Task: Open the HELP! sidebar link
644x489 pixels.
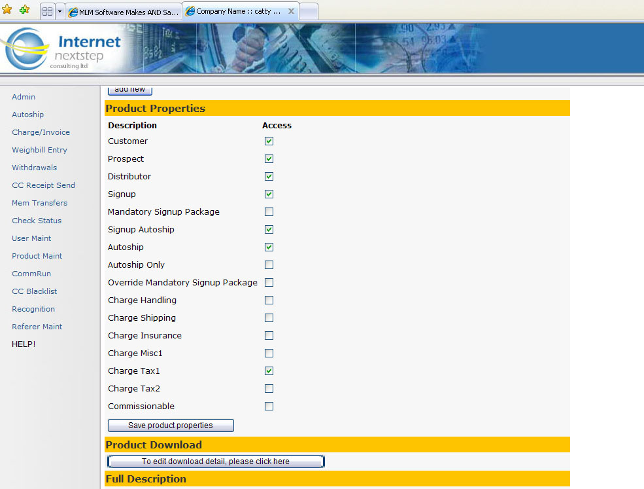Action: pyautogui.click(x=24, y=344)
